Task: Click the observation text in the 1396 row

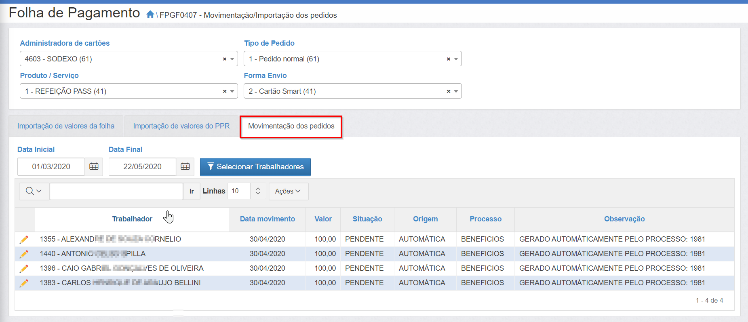Action: pos(612,268)
